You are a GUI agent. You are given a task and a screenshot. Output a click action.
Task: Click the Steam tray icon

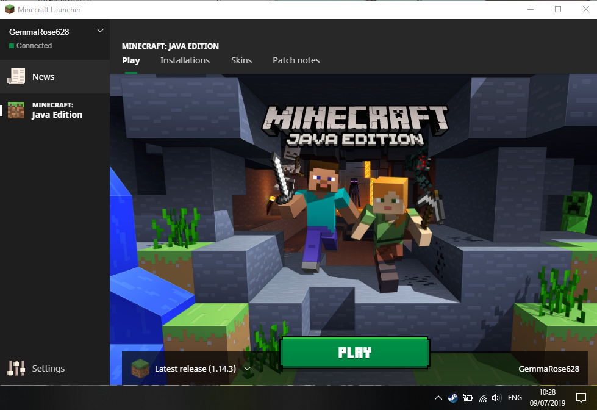point(452,398)
